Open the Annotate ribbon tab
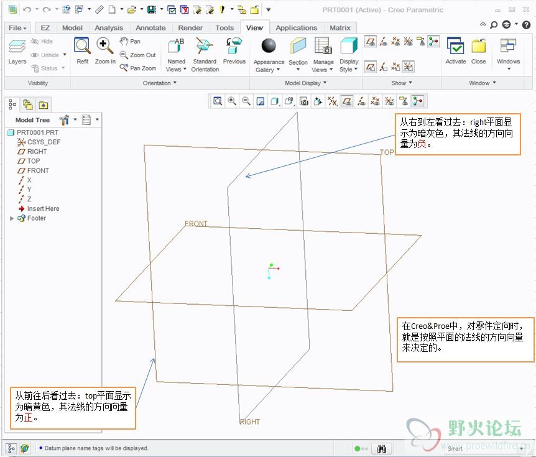Viewport: 536px width, 457px height. (x=150, y=28)
